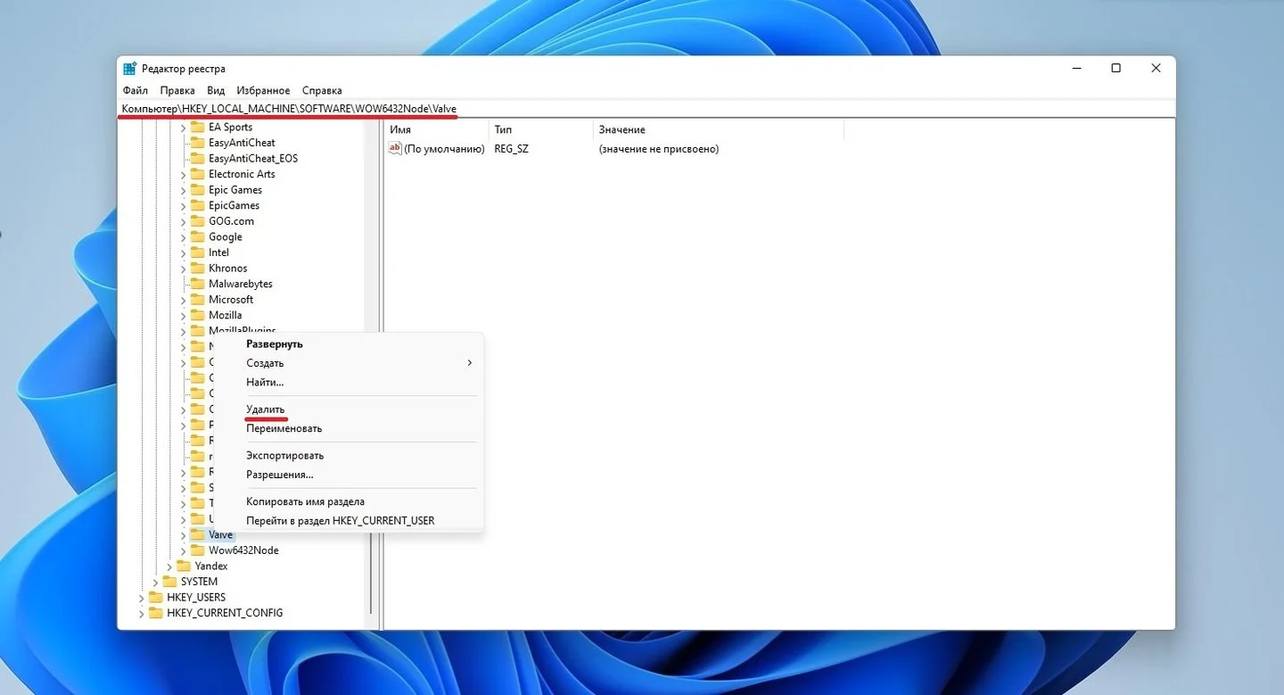Screen dimensions: 1284x695
Task: Click the HKEY_USERS folder icon
Action: tap(156, 597)
